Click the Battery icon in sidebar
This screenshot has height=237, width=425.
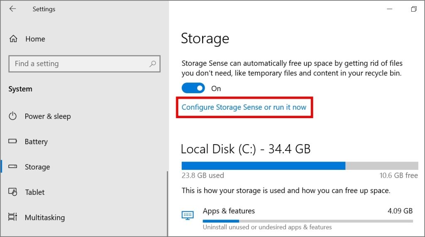(13, 142)
